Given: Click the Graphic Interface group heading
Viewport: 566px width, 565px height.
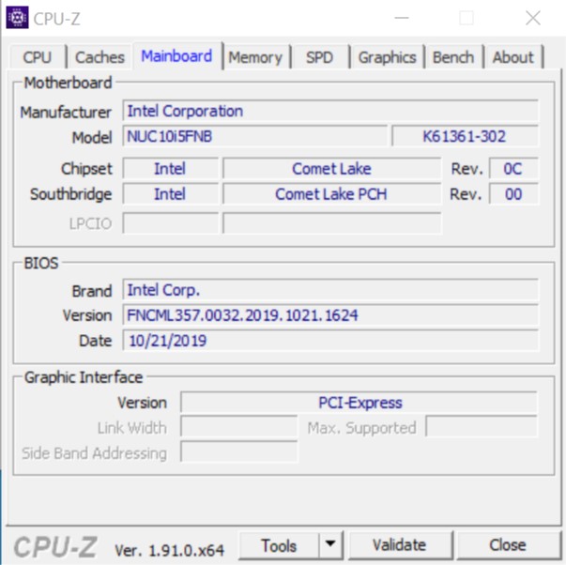Looking at the screenshot, I should pos(84,377).
